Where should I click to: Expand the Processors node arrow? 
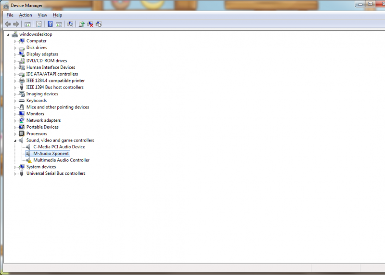point(15,134)
